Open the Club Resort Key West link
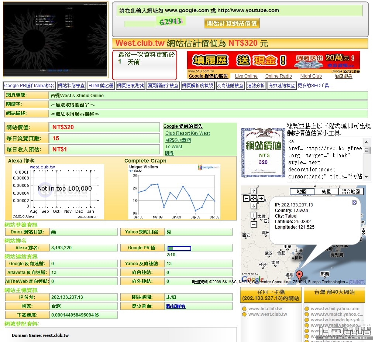 pos(187,133)
